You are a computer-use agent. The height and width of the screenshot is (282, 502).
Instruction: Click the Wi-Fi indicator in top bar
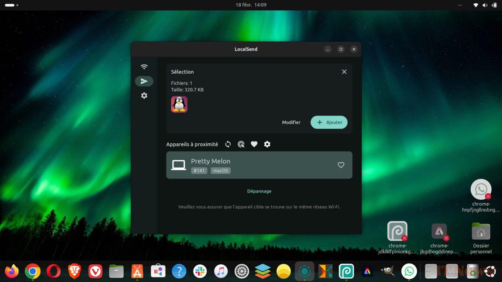(x=476, y=5)
